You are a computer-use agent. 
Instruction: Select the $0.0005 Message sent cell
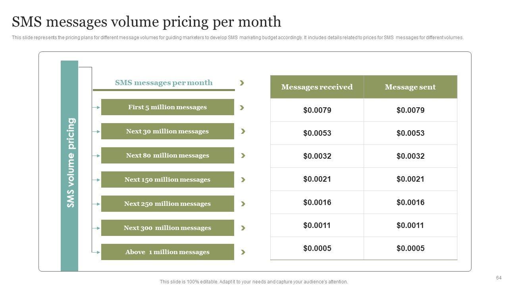410,249
